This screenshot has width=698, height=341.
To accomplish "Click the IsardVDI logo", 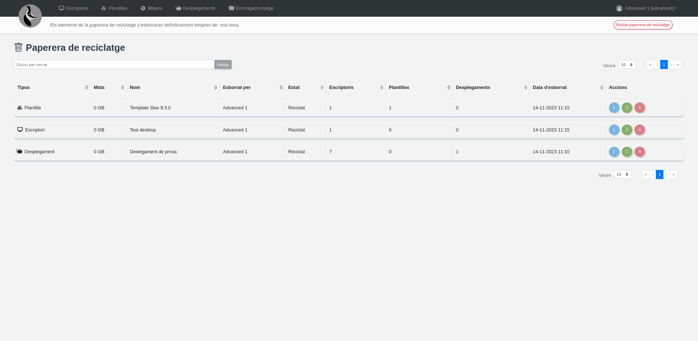I will [30, 16].
